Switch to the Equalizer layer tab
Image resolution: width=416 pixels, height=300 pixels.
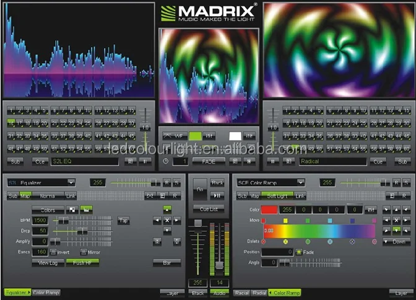17,293
